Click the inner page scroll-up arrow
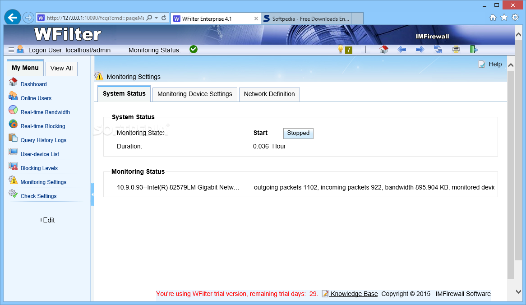This screenshot has width=526, height=305. pyautogui.click(x=511, y=65)
